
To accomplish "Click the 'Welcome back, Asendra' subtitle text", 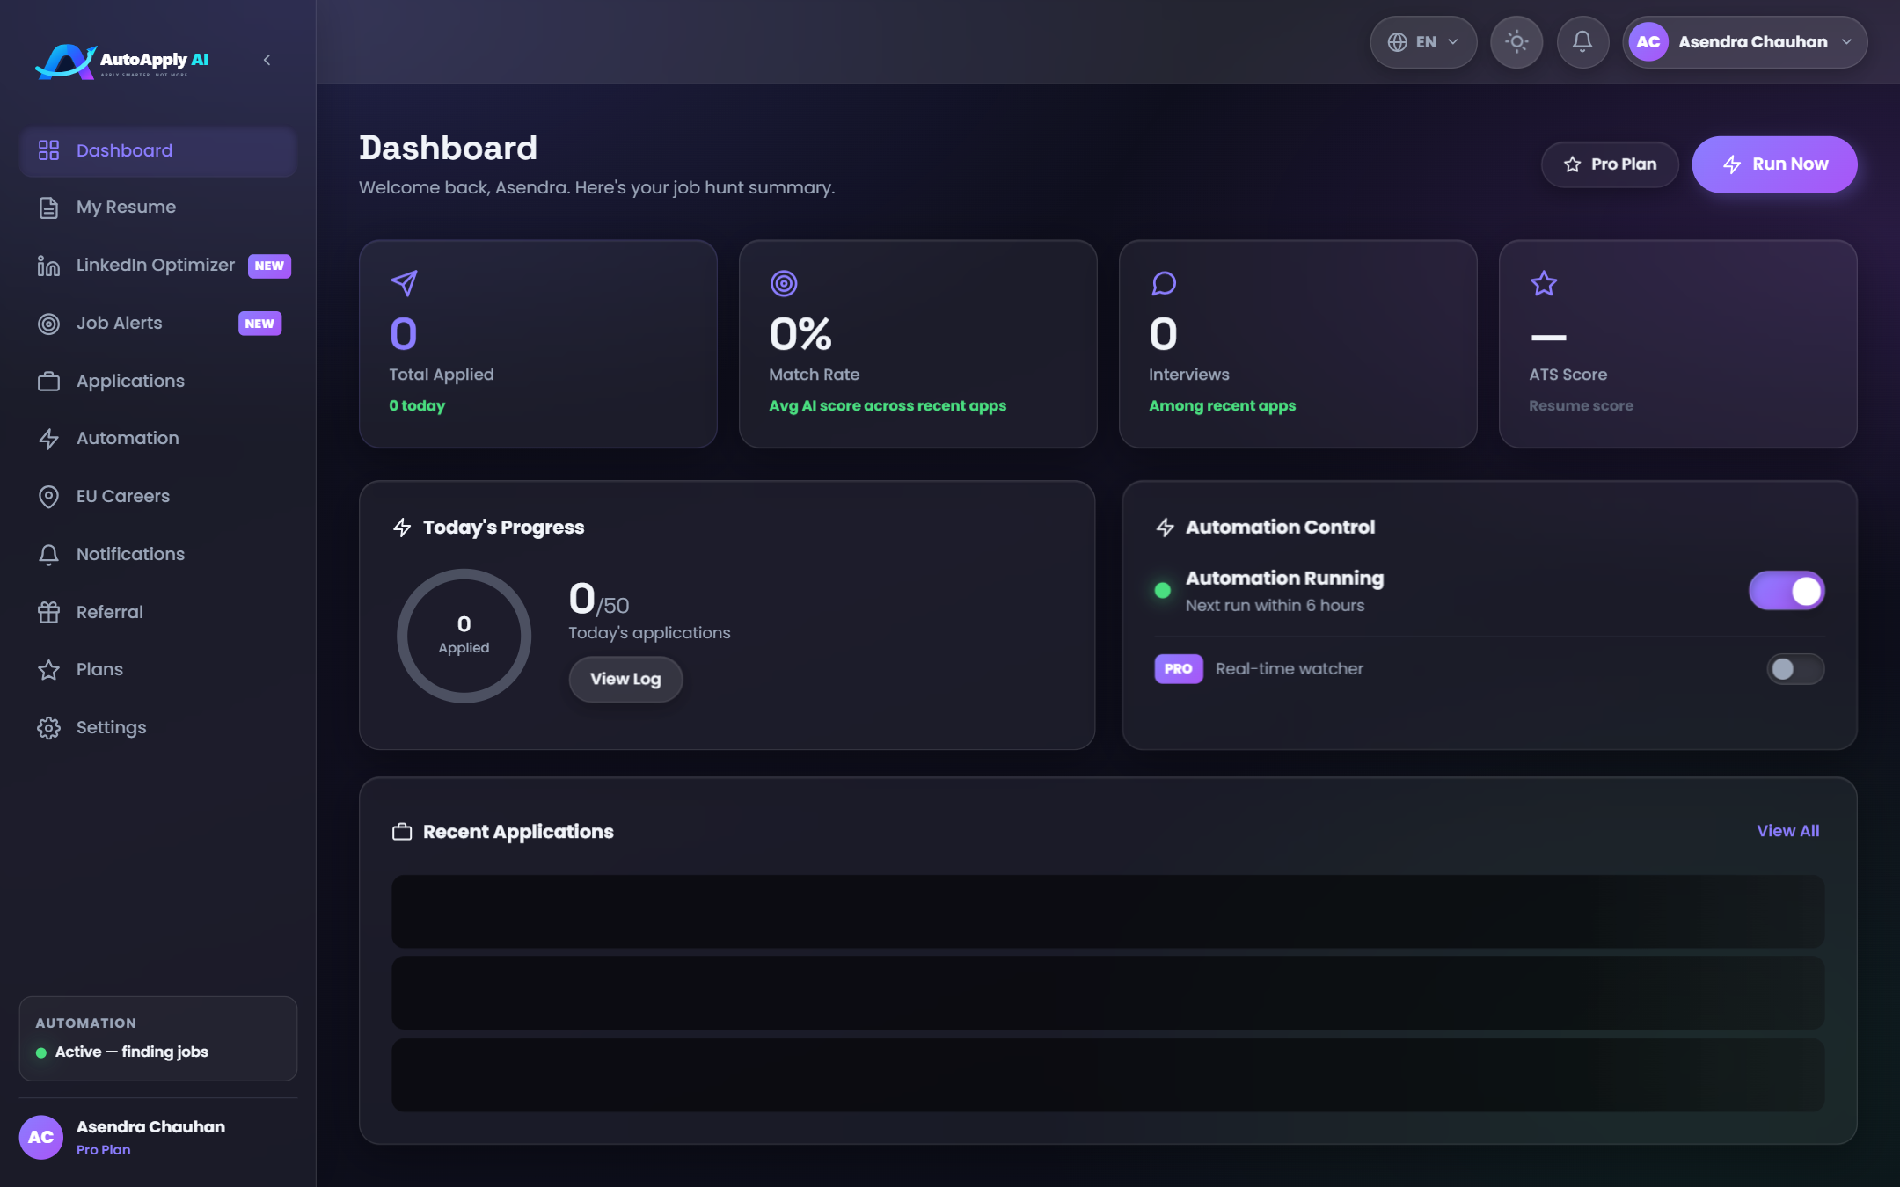I will (x=597, y=188).
